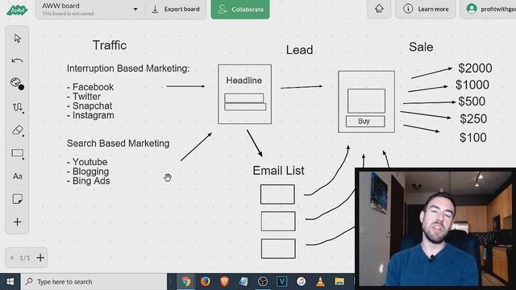The height and width of the screenshot is (290, 516).
Task: Open the home icon button
Action: [379, 9]
